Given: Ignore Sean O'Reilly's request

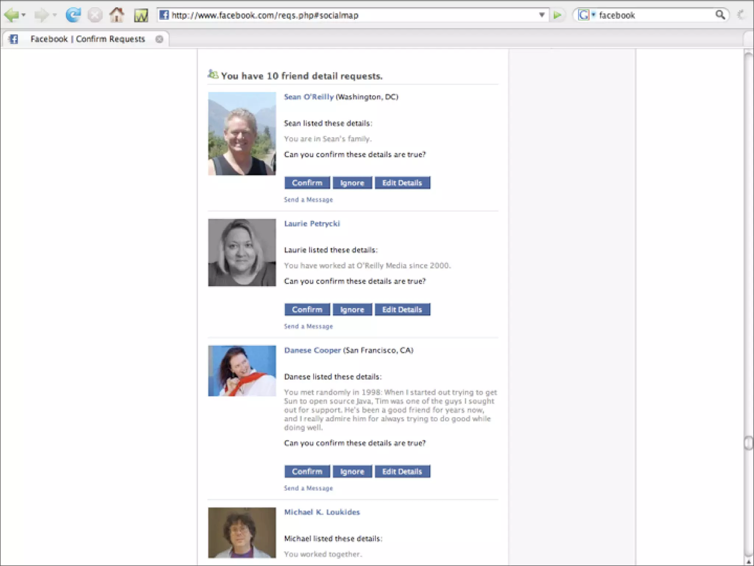Looking at the screenshot, I should [x=352, y=183].
